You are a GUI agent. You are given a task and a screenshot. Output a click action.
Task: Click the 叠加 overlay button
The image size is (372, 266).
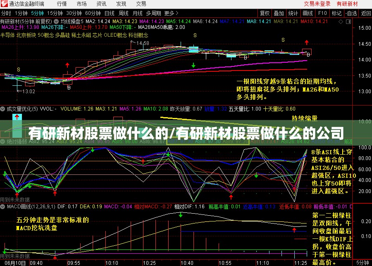click(x=279, y=13)
